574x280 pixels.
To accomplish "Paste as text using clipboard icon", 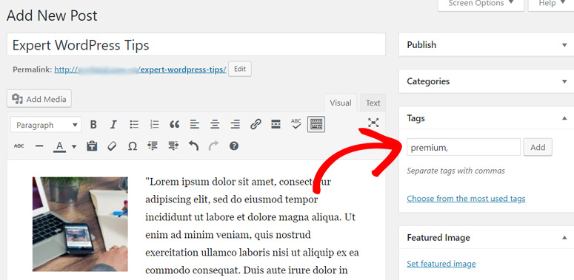I will [x=92, y=146].
